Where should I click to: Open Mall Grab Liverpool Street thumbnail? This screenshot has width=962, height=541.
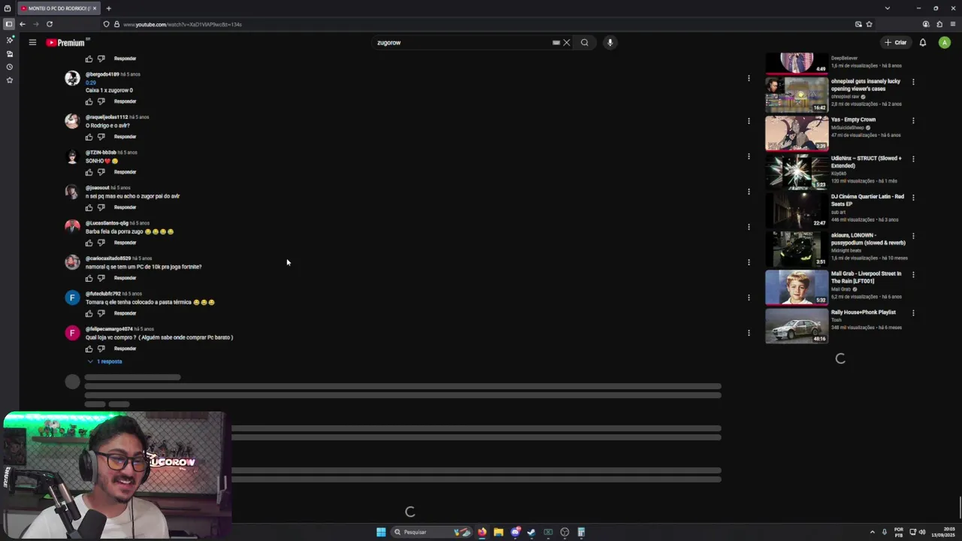tap(797, 287)
